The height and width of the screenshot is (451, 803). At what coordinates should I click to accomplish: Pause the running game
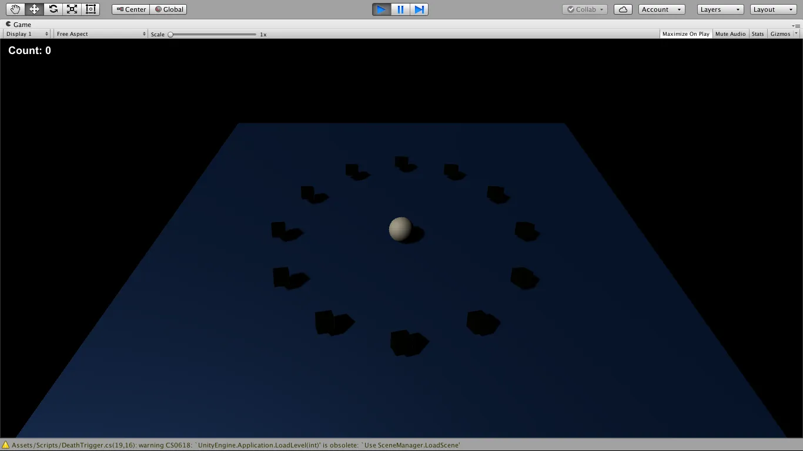pos(400,9)
